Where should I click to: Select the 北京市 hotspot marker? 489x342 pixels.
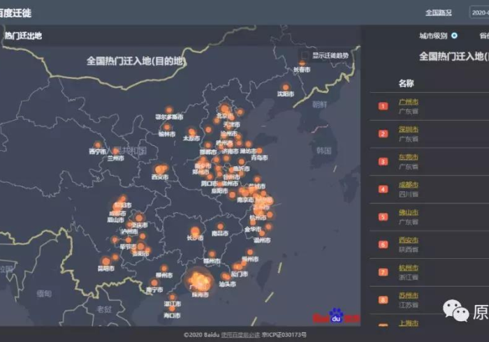click(224, 109)
